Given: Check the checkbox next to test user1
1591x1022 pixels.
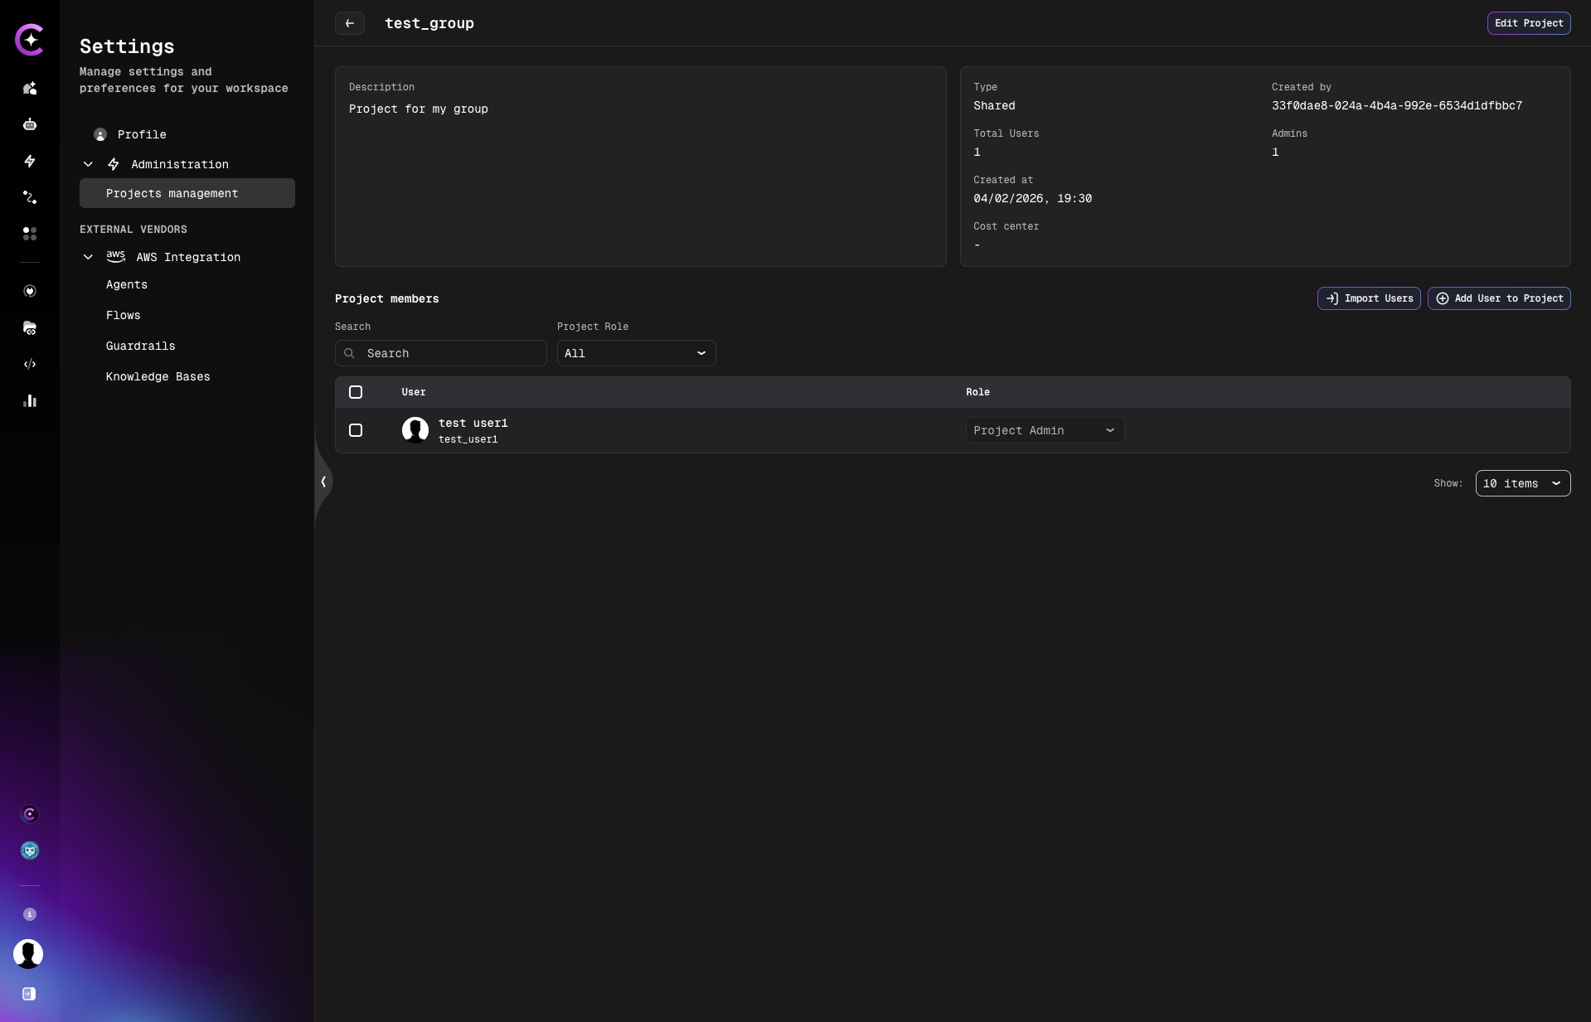Looking at the screenshot, I should (x=356, y=430).
